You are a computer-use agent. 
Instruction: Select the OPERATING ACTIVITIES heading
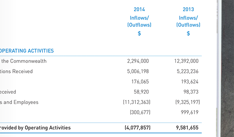(x=27, y=51)
